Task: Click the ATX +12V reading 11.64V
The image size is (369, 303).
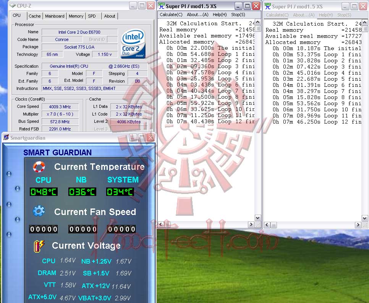Action: click(121, 286)
